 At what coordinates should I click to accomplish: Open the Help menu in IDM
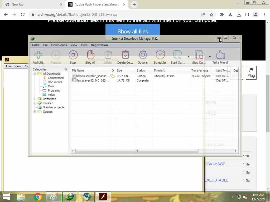84,45
